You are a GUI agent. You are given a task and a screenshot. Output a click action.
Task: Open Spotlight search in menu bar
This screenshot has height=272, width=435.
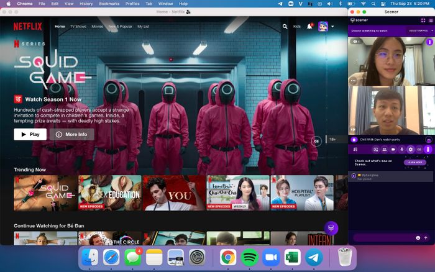373,4
